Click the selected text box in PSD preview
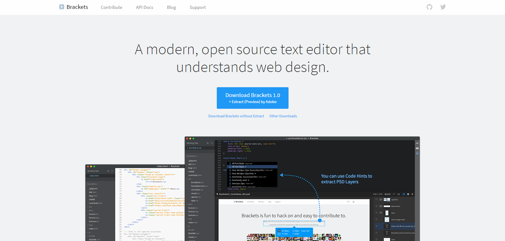Viewport: 505px width, 241px height. 294,223
